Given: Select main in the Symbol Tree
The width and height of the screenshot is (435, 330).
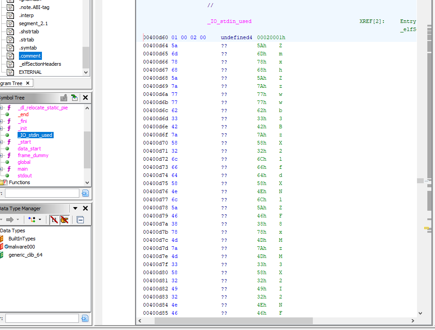Looking at the screenshot, I should click(x=23, y=169).
